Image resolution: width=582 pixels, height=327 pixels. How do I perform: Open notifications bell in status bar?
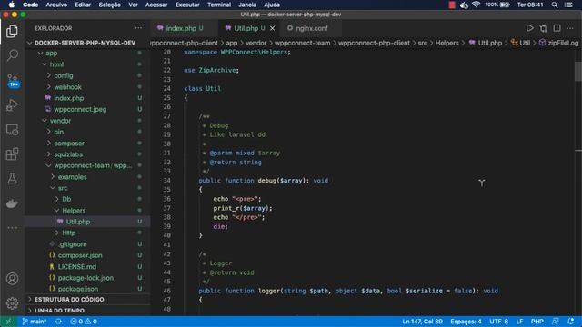click(x=571, y=322)
